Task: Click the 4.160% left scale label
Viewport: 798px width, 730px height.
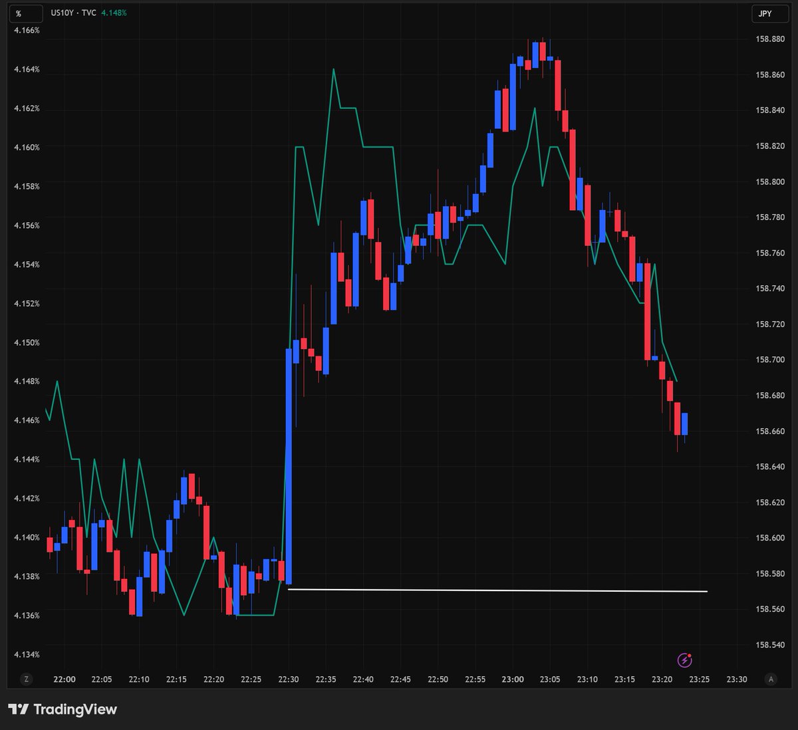Action: pos(27,148)
